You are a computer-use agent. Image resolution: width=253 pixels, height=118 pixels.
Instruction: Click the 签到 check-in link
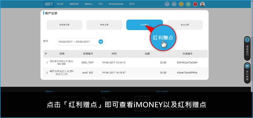(x=132, y=4)
